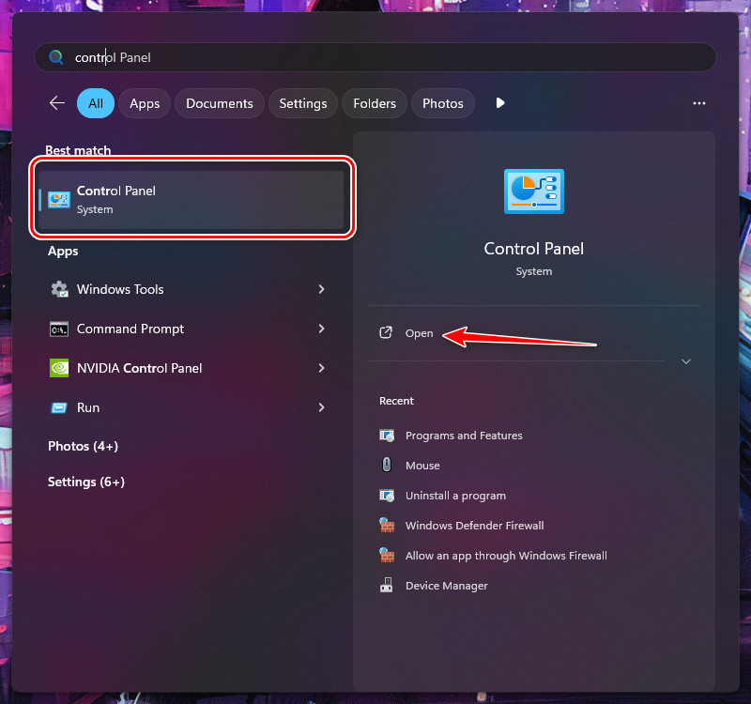Switch to the Photos filter tab

[442, 103]
